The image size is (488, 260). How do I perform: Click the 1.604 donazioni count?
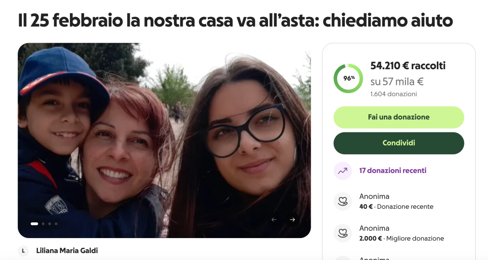[394, 94]
